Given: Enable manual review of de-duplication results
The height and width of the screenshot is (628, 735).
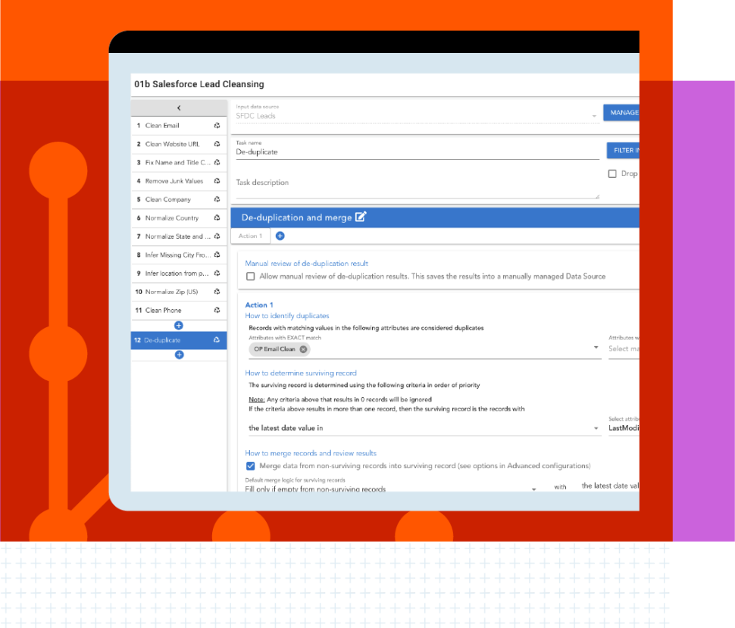Looking at the screenshot, I should 251,276.
